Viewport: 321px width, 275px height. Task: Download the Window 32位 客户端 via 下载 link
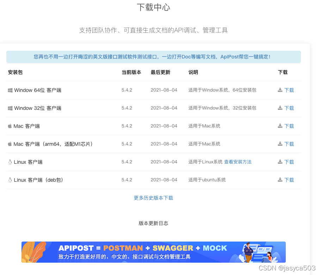[289, 108]
